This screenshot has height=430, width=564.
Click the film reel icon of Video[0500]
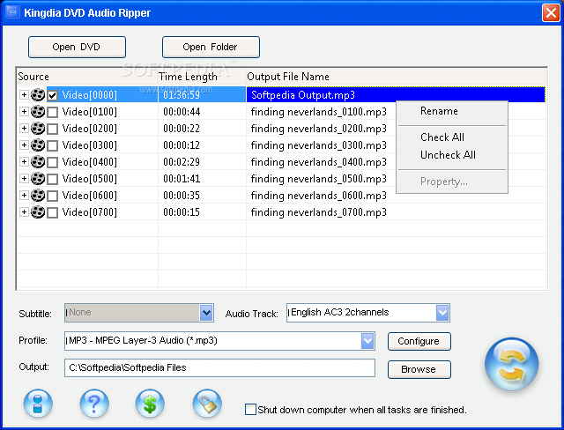38,179
